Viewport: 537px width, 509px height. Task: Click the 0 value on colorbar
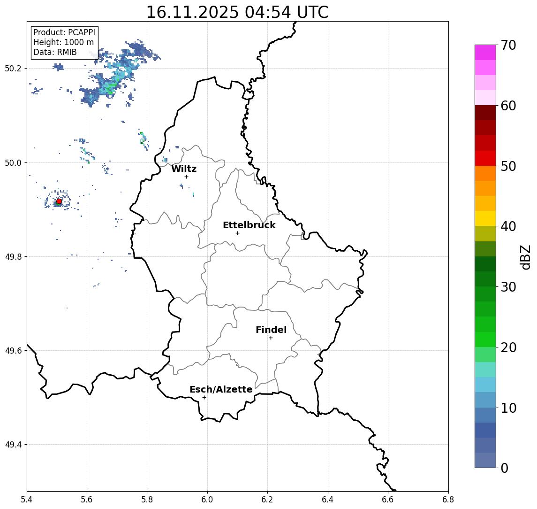coord(505,468)
